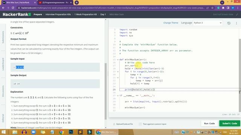Click the Submit Code button
This screenshot has height=135, width=241.
tap(230, 123)
